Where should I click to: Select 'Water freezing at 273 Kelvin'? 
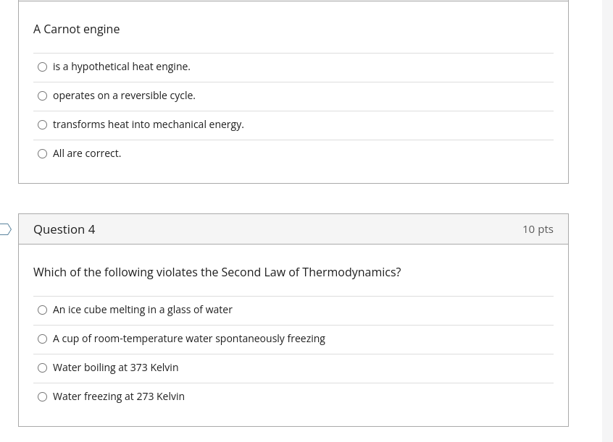click(x=42, y=396)
